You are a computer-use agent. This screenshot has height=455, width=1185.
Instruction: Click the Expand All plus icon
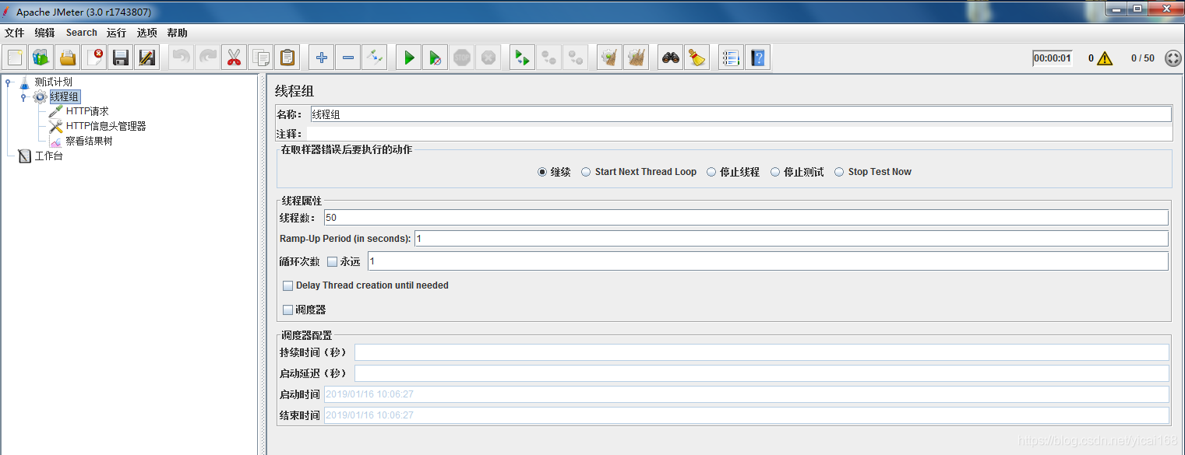pyautogui.click(x=322, y=58)
